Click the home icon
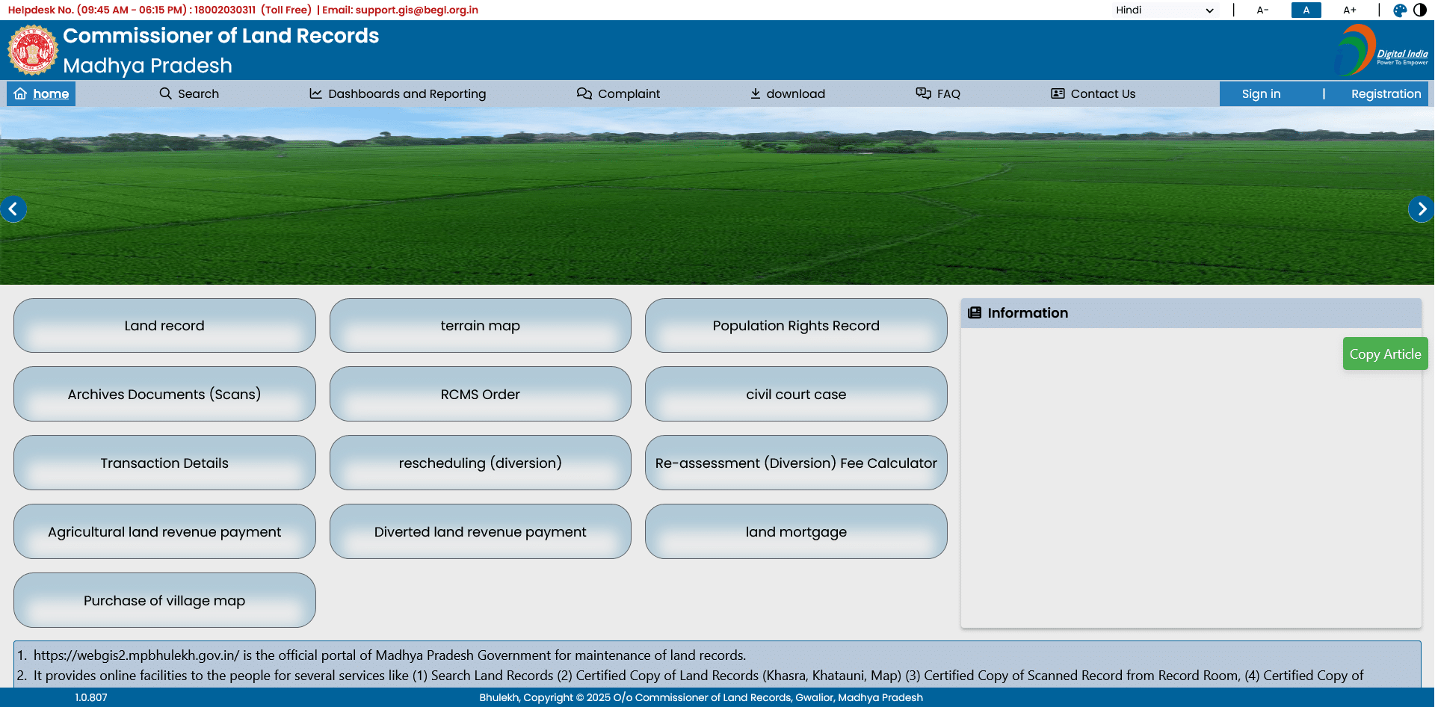1435x707 pixels. (x=19, y=93)
